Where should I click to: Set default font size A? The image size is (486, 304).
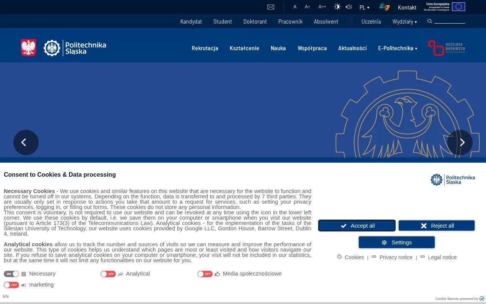coord(295,7)
